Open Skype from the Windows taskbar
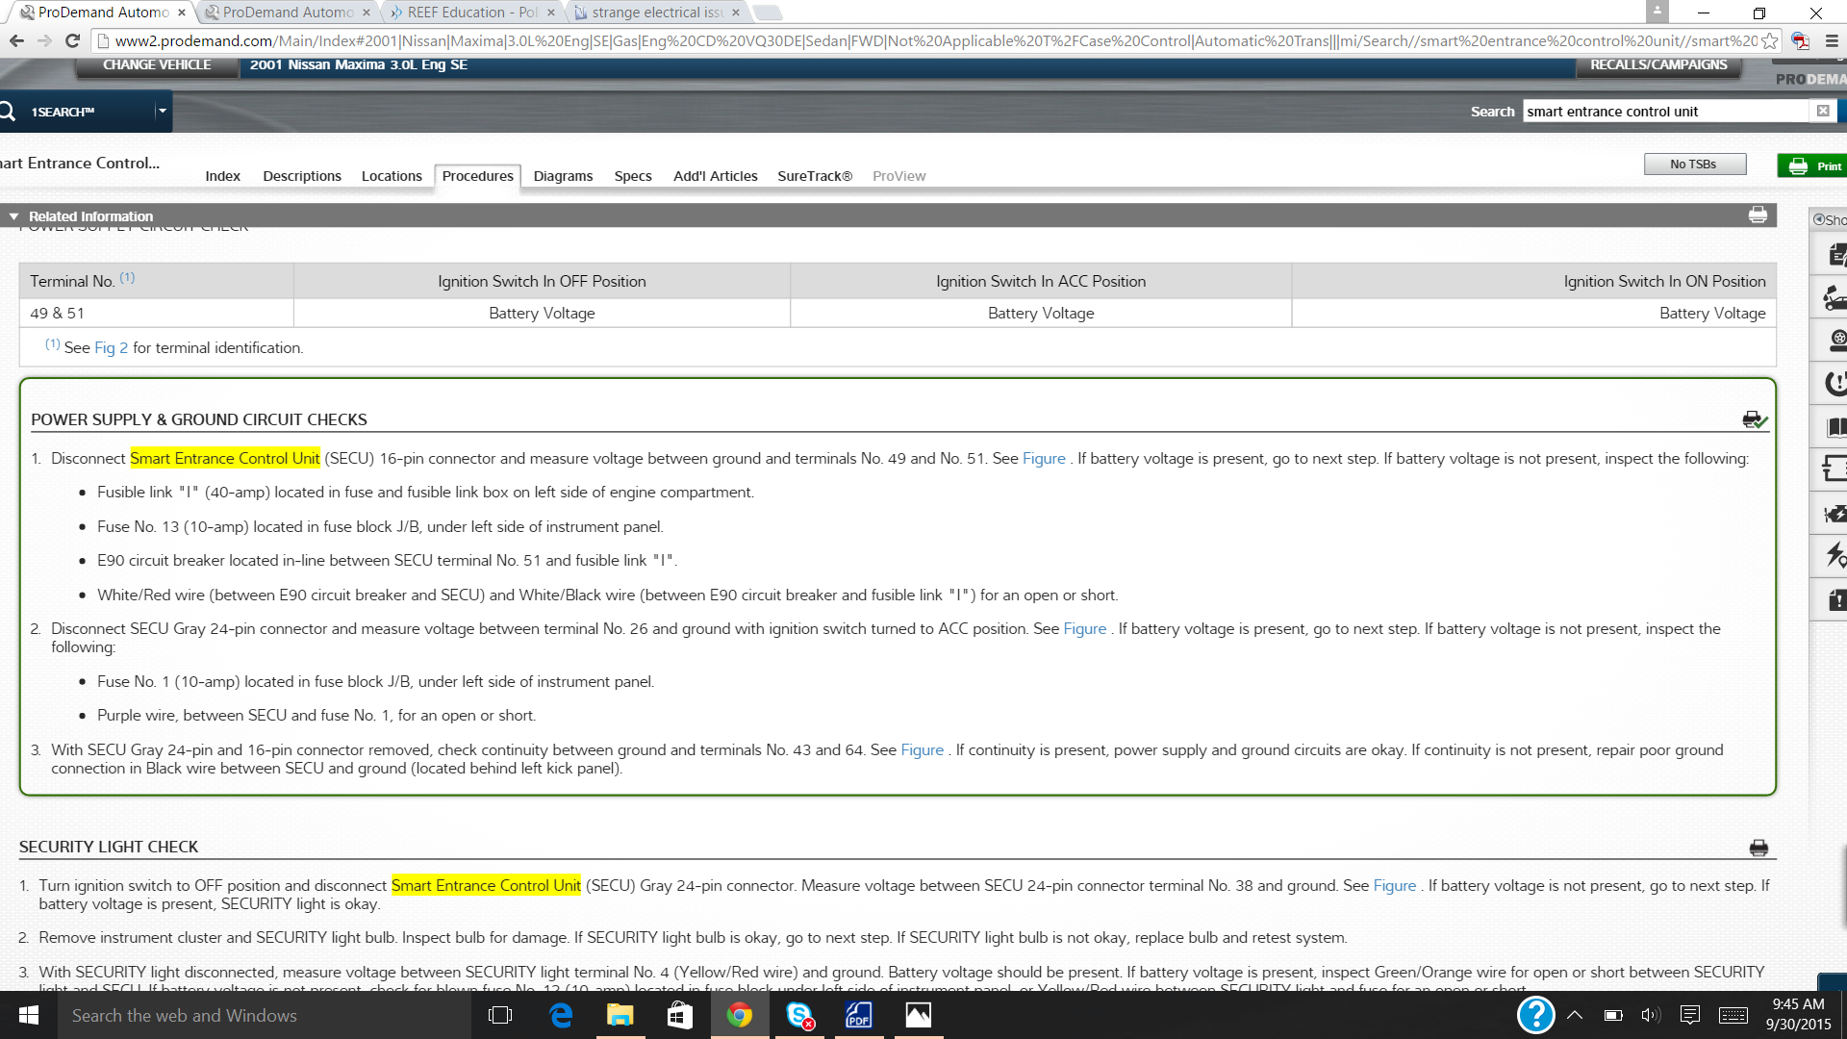 coord(799,1015)
